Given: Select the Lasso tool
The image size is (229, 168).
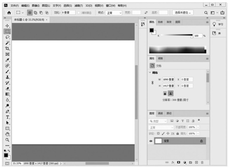Looking at the screenshot, I should [x=7, y=37].
